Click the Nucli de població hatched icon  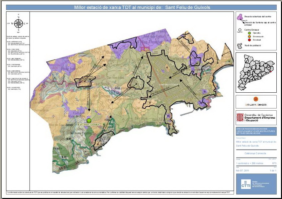(239, 45)
